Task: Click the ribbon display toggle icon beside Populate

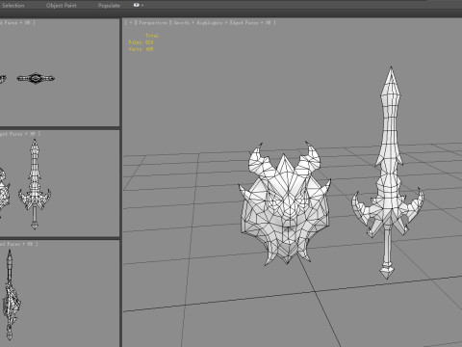Action: click(x=137, y=5)
